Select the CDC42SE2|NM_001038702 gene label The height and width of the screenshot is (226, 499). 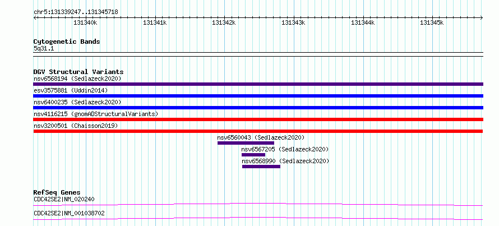click(x=69, y=213)
